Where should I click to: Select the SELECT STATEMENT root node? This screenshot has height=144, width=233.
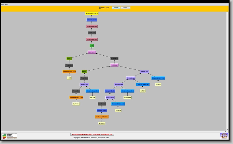tap(92, 13)
